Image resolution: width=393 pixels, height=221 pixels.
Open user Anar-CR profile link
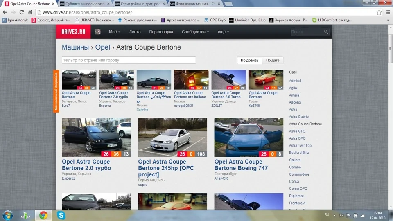221,178
